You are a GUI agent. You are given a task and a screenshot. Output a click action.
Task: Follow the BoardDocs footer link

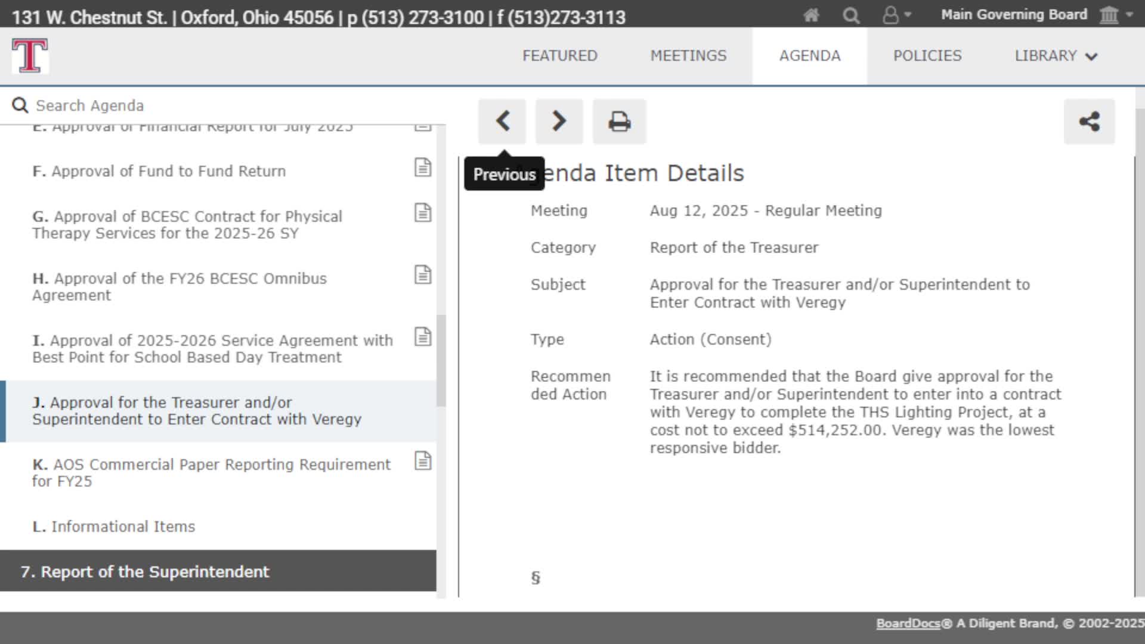(x=908, y=624)
